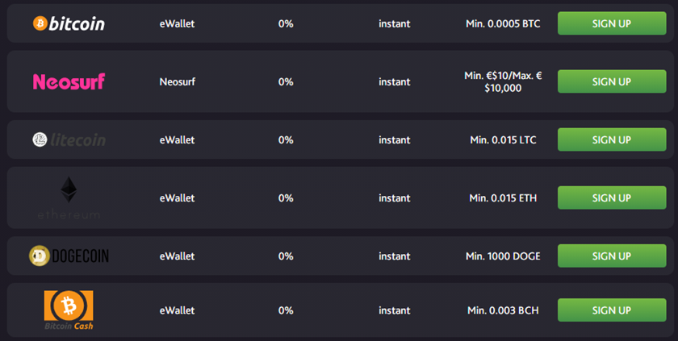This screenshot has height=341, width=678.
Task: Click Sign Up in Bitcoin Cash row
Action: (612, 310)
